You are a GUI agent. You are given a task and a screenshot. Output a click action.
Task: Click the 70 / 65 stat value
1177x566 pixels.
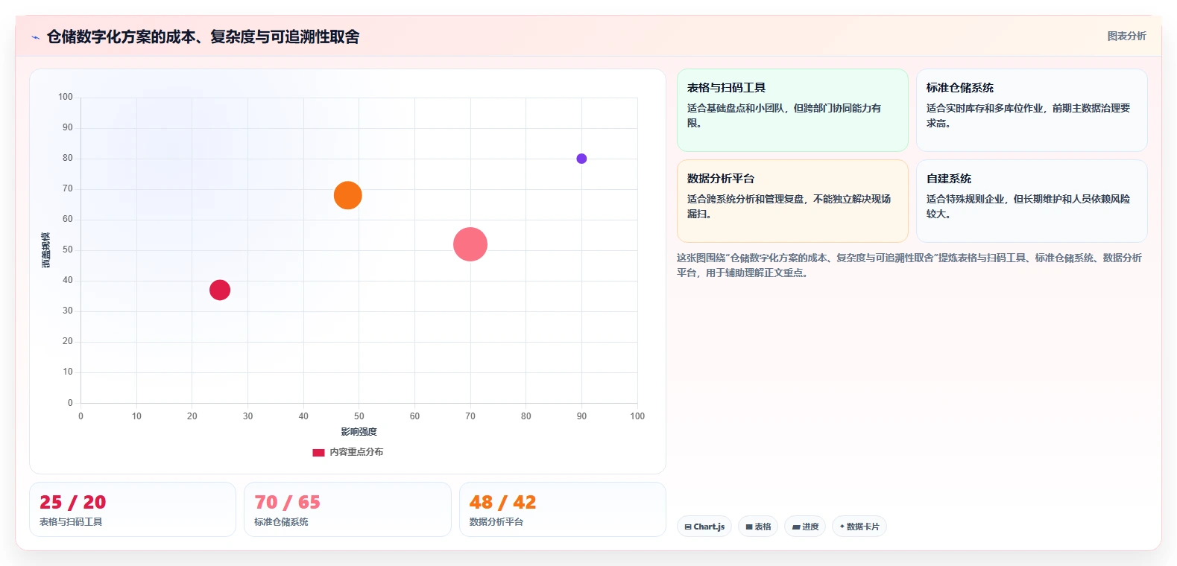[x=288, y=503]
